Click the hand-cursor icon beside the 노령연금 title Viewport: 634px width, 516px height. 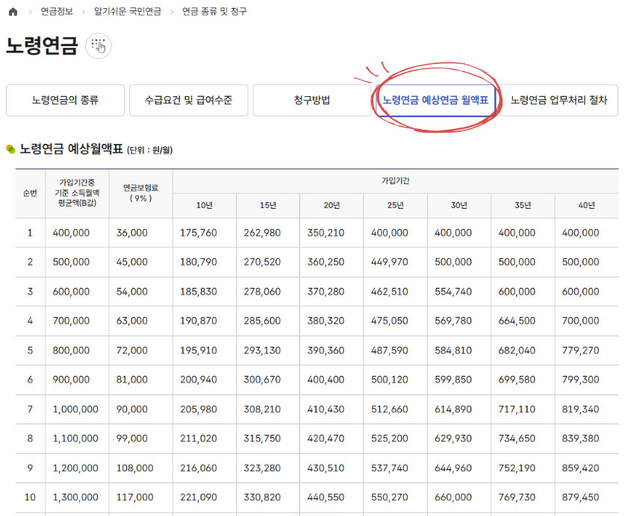(x=97, y=45)
